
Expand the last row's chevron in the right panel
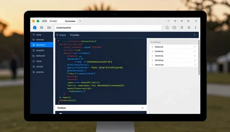[195, 65]
